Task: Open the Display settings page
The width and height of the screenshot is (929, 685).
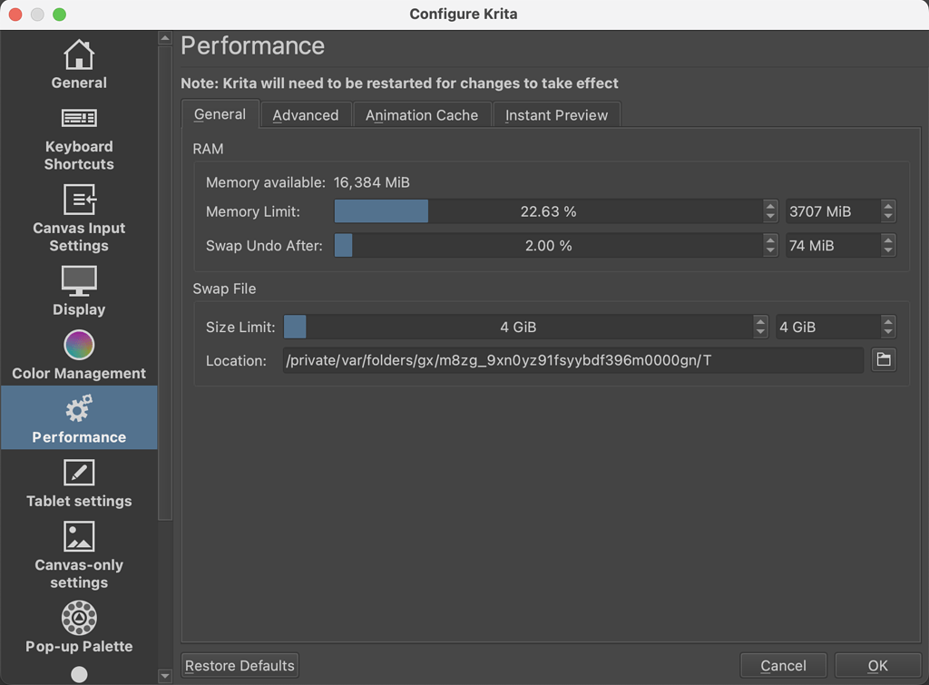Action: pos(79,290)
